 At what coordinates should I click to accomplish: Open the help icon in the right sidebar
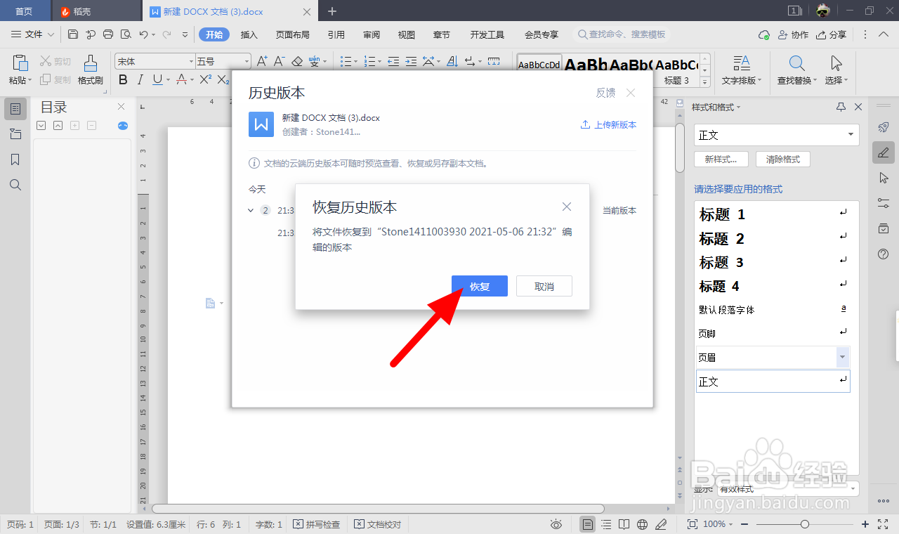point(883,254)
